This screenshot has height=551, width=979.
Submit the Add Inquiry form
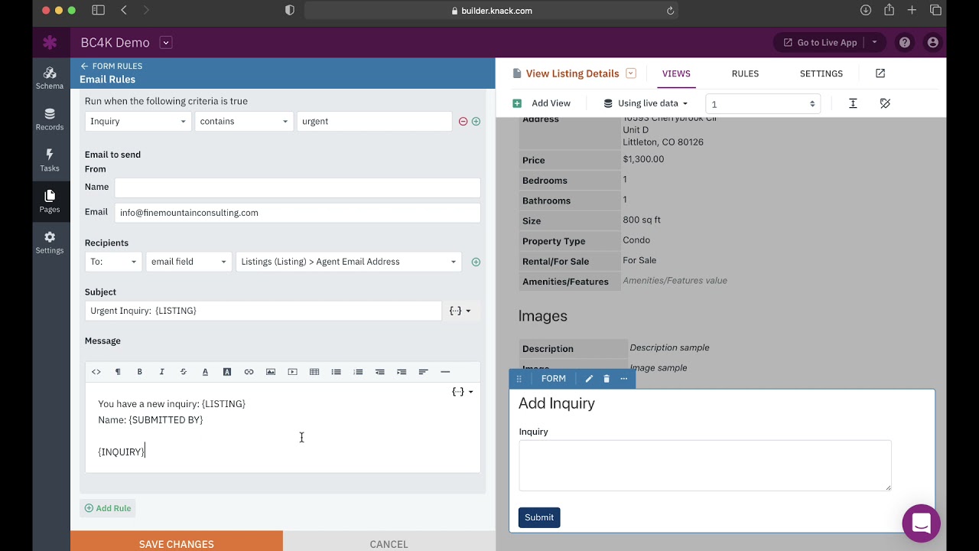[x=539, y=517]
